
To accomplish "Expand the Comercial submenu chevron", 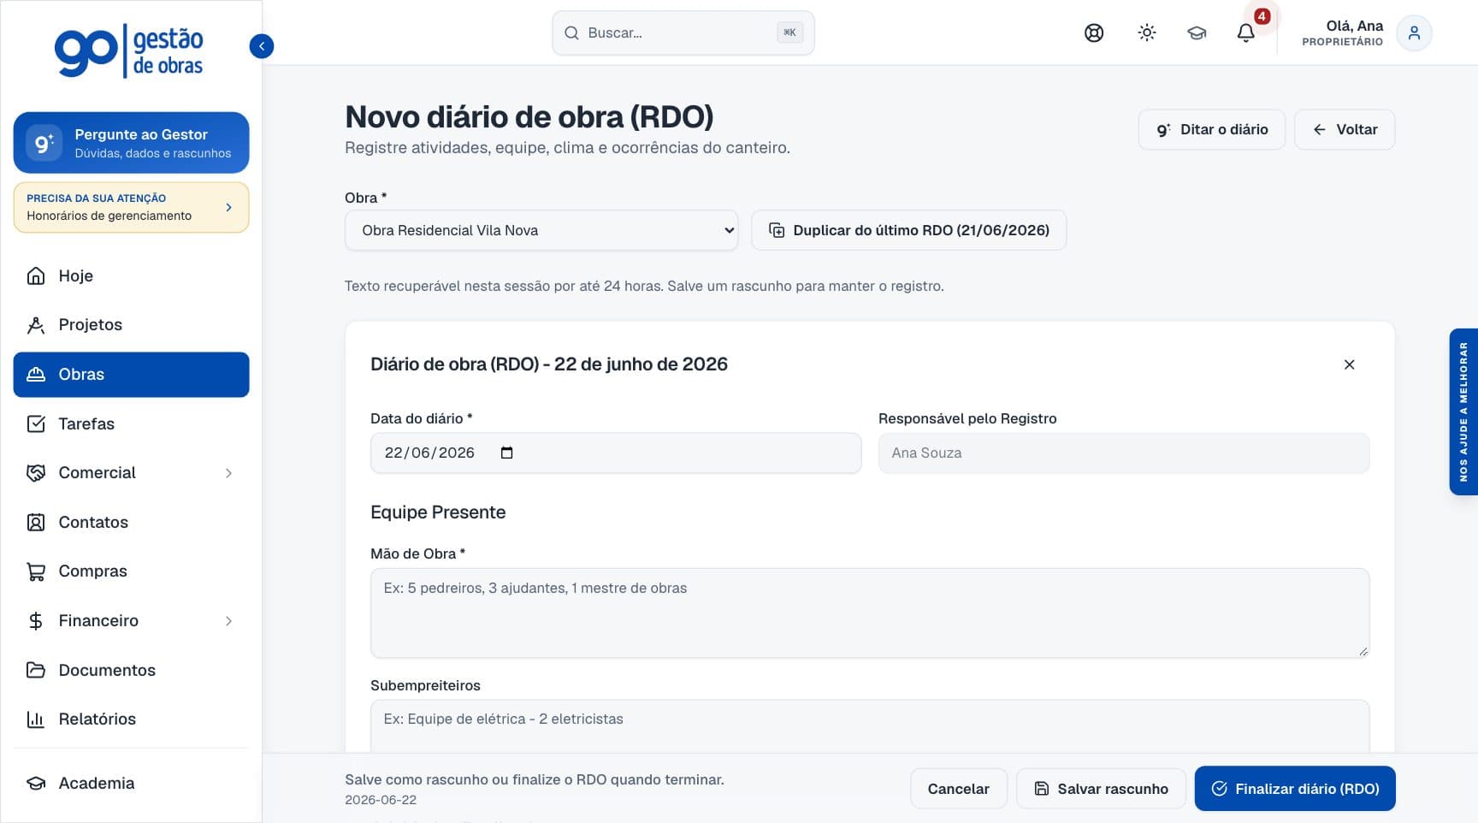I will [228, 473].
